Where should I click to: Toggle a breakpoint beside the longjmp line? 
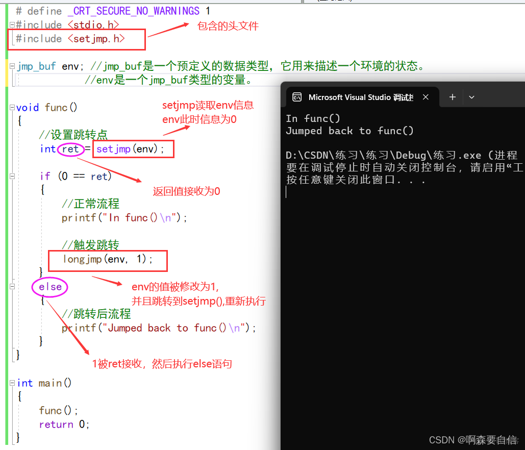4,259
